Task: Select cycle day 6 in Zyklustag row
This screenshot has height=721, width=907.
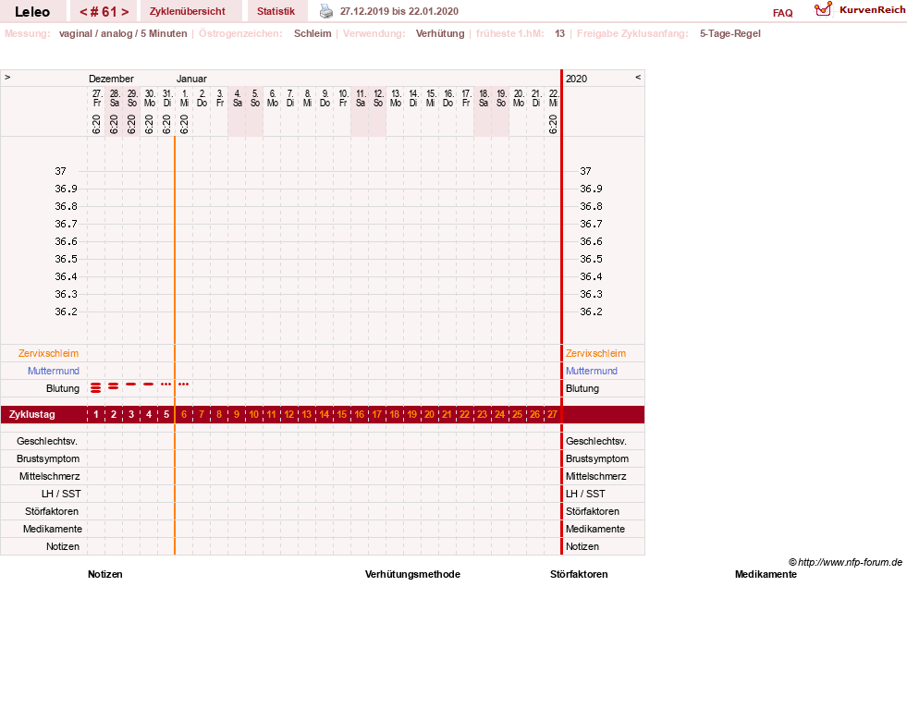Action: [x=184, y=414]
